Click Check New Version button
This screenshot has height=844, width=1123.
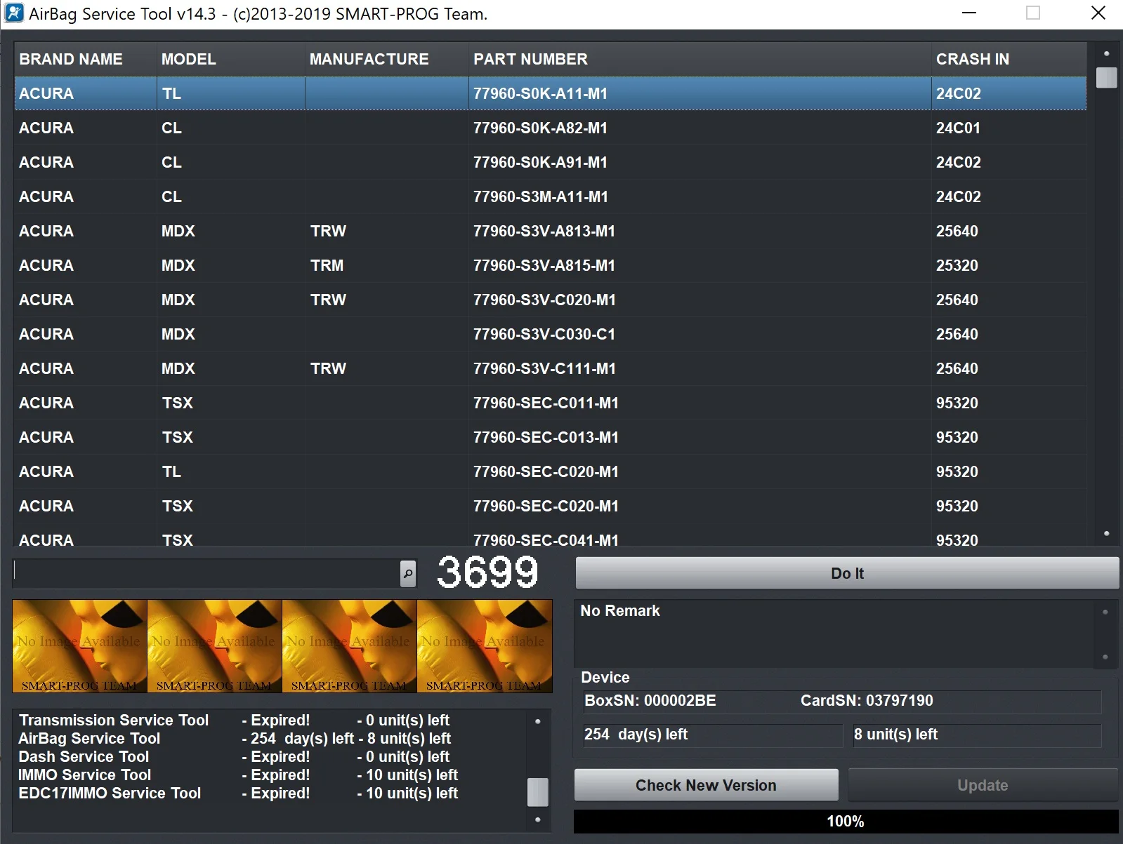[x=706, y=785]
